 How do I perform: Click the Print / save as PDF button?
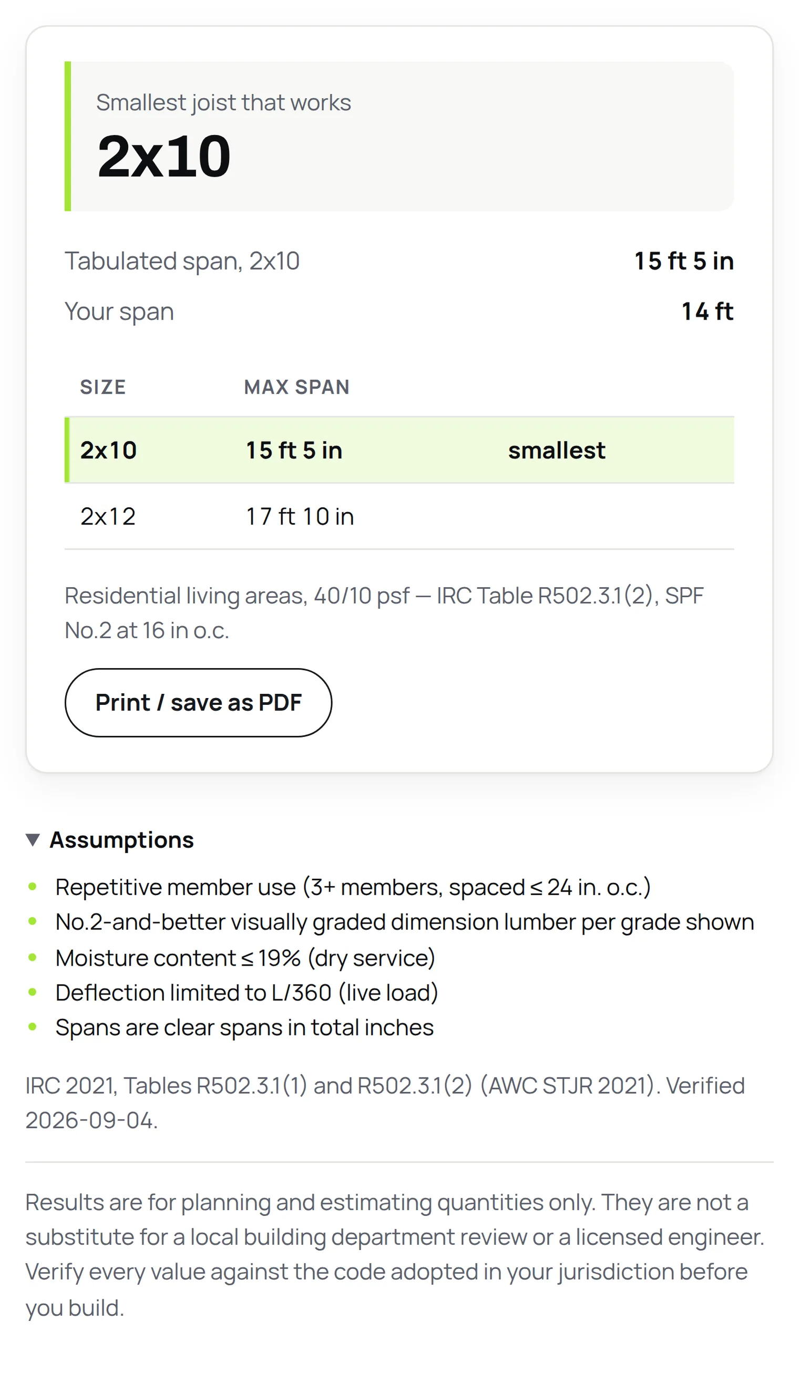click(198, 702)
